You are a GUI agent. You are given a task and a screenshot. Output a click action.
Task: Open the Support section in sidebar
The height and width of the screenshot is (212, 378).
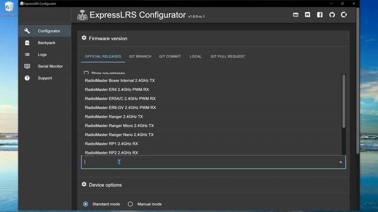click(45, 78)
